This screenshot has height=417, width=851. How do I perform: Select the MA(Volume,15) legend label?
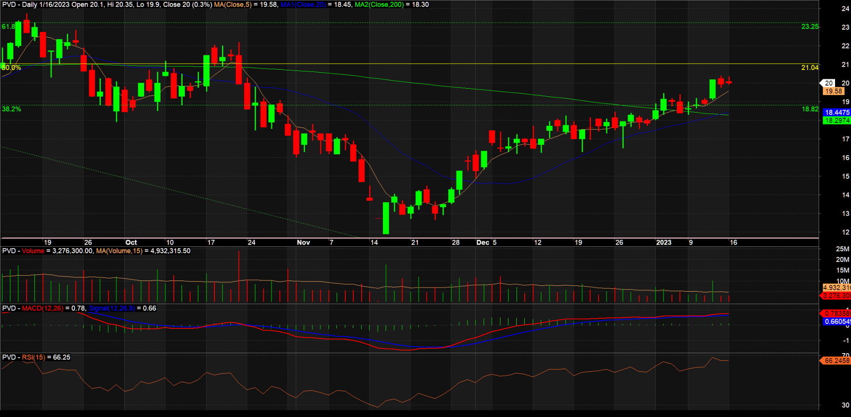[x=119, y=251]
